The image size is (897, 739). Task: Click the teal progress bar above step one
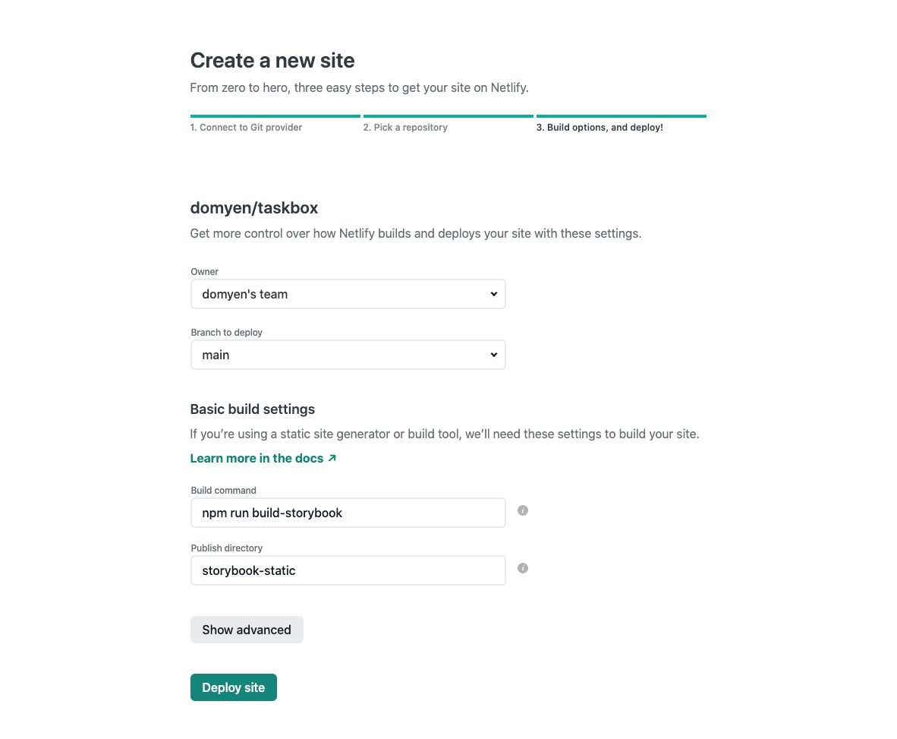click(275, 115)
